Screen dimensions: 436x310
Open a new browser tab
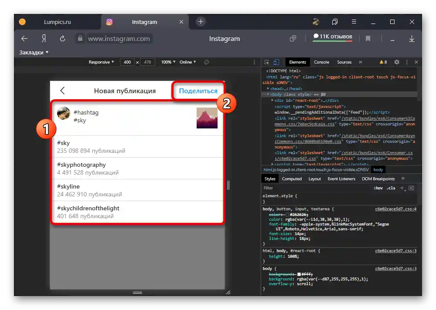pos(201,22)
